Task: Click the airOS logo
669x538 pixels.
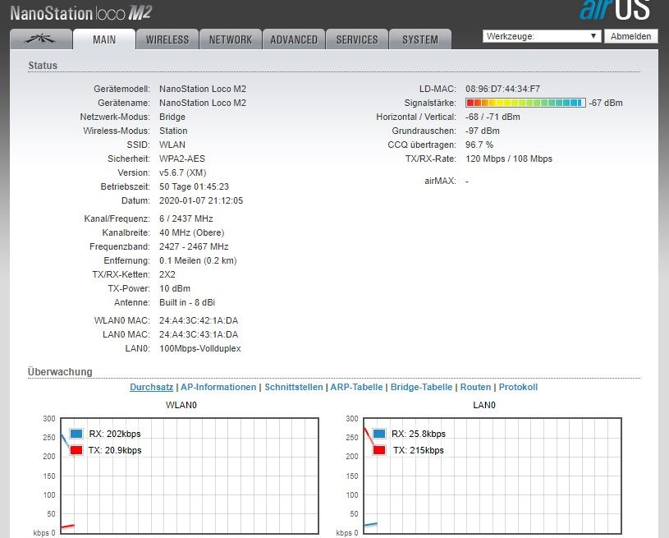Action: point(614,11)
